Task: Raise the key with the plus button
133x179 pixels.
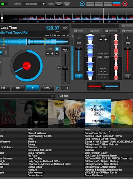Action: [x=52, y=53]
